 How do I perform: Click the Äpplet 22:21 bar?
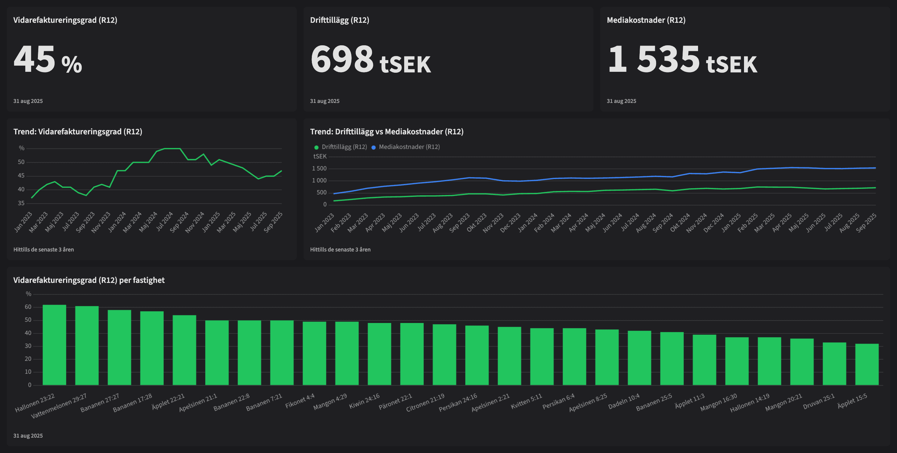coord(184,350)
